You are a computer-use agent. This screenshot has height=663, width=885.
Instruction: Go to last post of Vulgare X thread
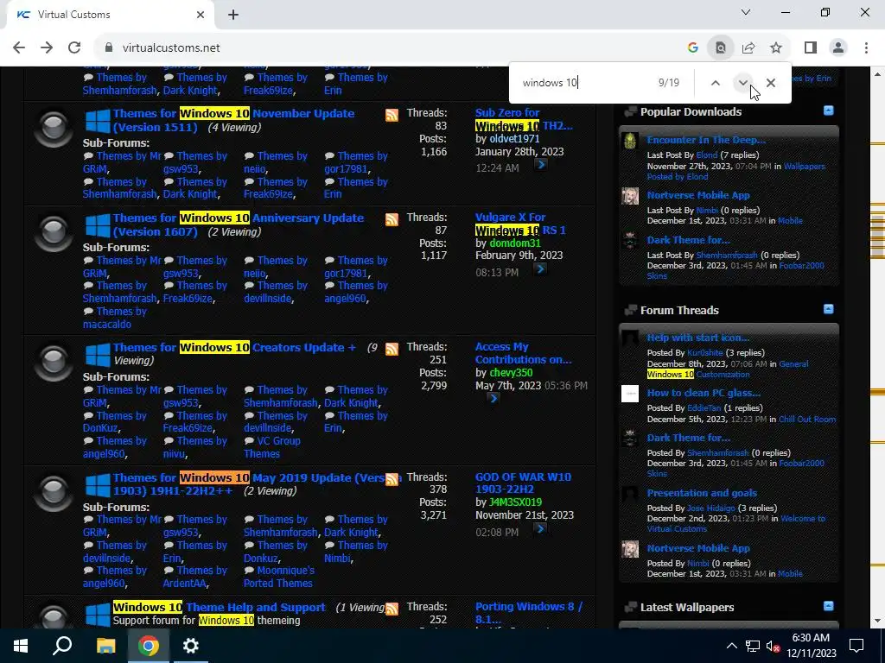[541, 269]
